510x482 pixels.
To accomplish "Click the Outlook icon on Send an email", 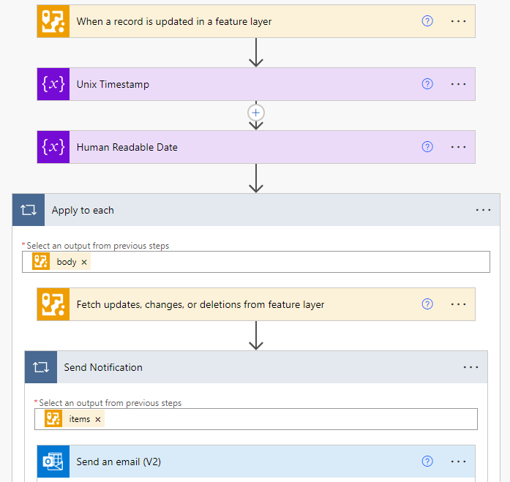I will click(53, 462).
